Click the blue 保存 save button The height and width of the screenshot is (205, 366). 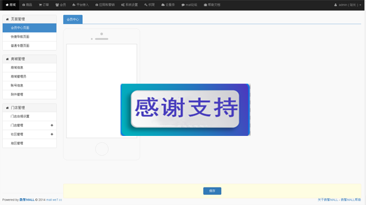212,191
